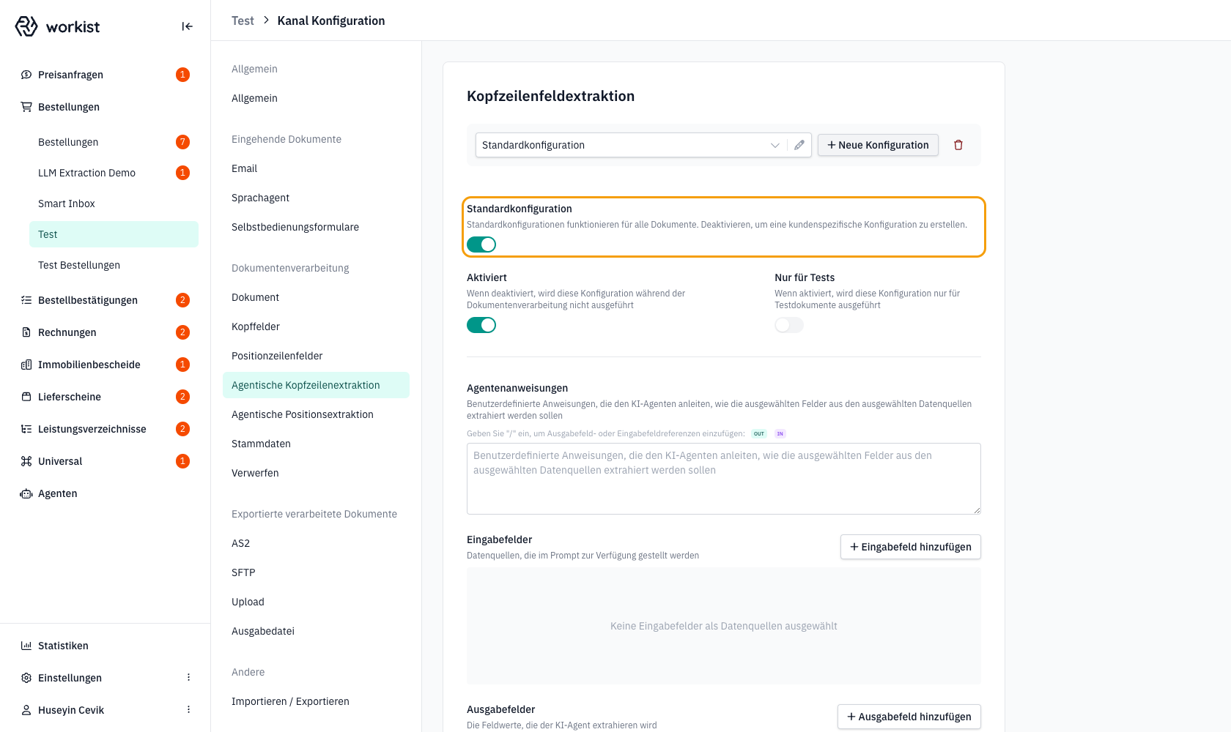Open LLM Extraction Demo channel

(114, 173)
